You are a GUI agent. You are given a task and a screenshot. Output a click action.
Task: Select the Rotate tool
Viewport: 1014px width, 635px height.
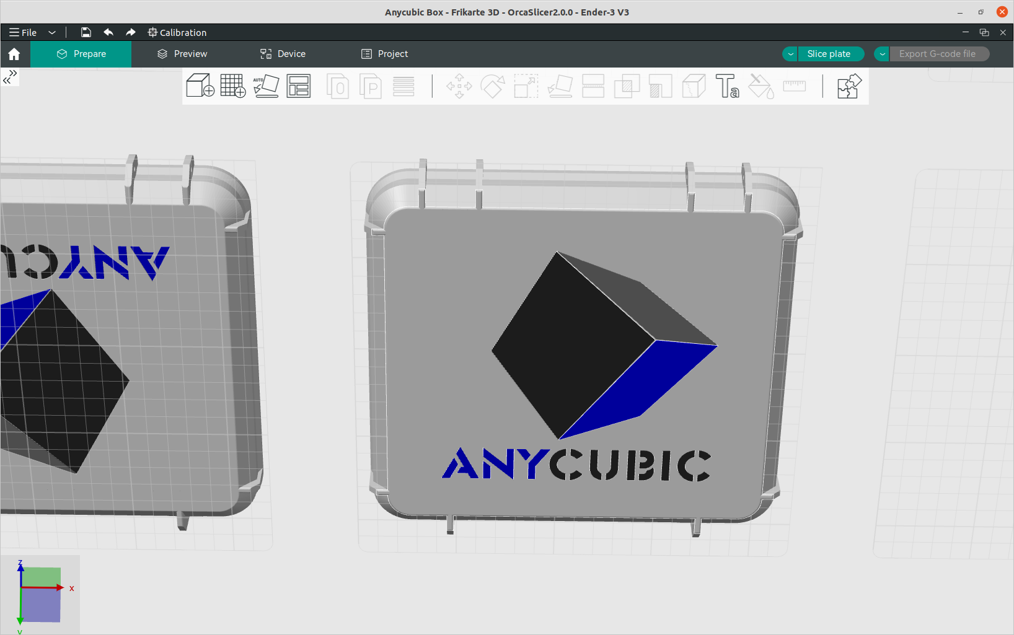493,86
